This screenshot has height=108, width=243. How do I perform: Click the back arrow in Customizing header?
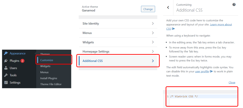tap(168, 7)
